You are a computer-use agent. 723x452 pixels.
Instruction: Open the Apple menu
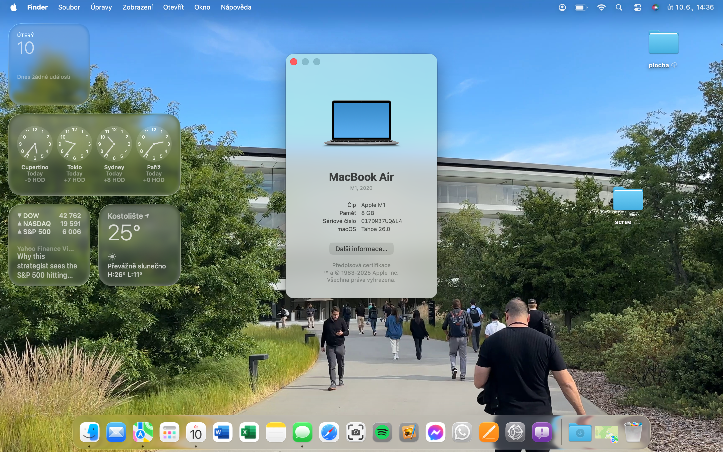point(14,8)
